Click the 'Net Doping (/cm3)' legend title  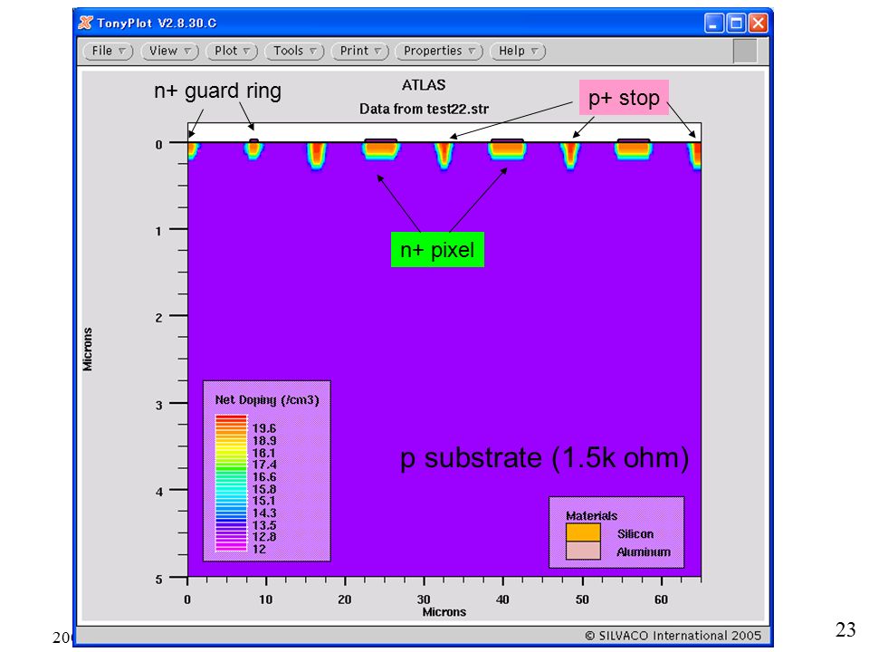[x=266, y=399]
